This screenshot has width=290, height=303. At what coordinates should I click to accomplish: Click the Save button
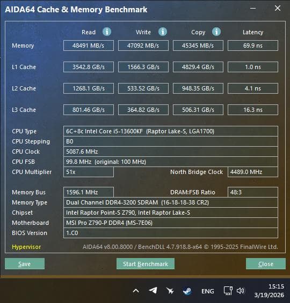[25, 264]
